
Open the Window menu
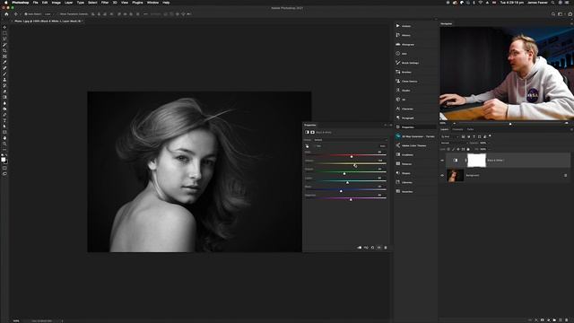(x=152, y=2)
